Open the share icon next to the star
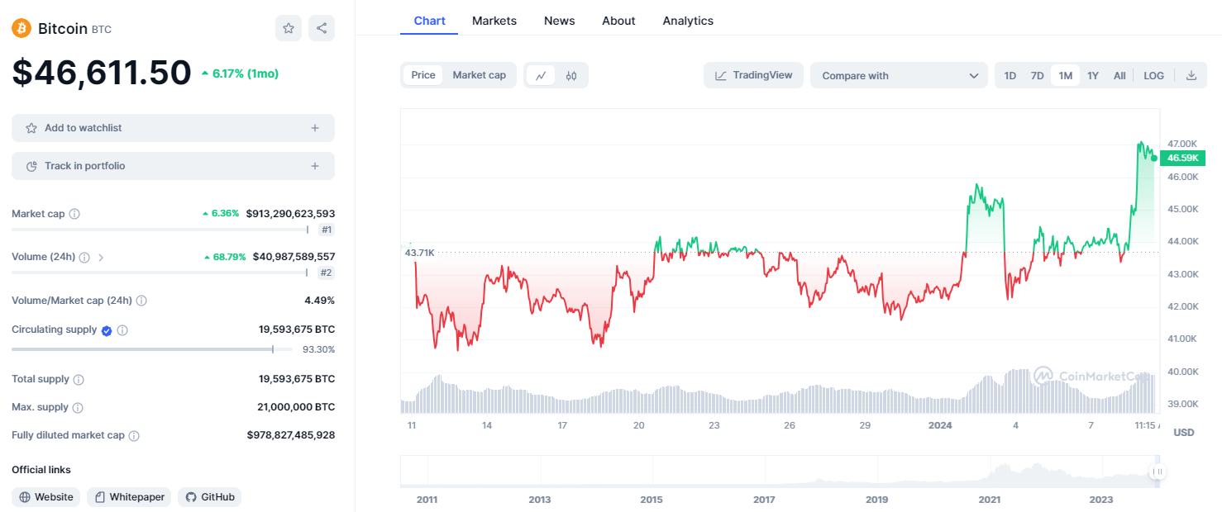Image resolution: width=1222 pixels, height=512 pixels. pos(322,27)
